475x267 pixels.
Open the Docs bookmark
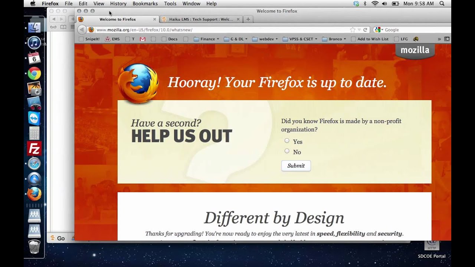coord(170,39)
